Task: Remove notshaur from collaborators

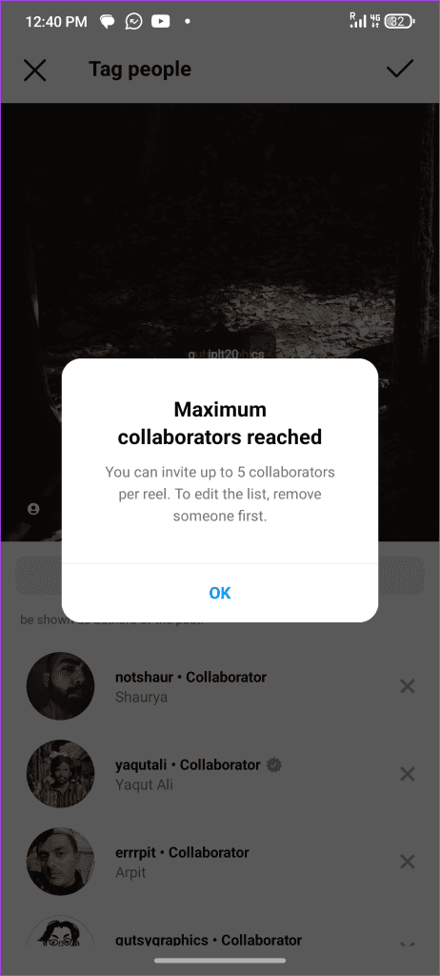Action: coord(407,686)
